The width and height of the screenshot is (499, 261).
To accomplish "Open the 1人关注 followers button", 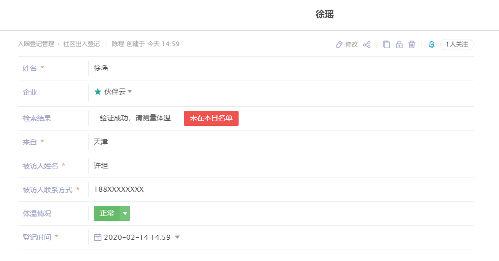I will (x=456, y=45).
